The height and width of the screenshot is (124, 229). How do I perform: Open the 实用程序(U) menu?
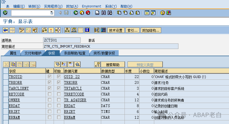53,6
